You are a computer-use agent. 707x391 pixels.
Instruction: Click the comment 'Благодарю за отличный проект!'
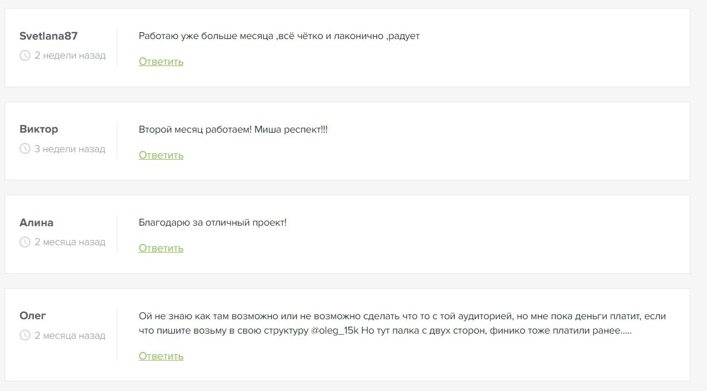click(212, 223)
